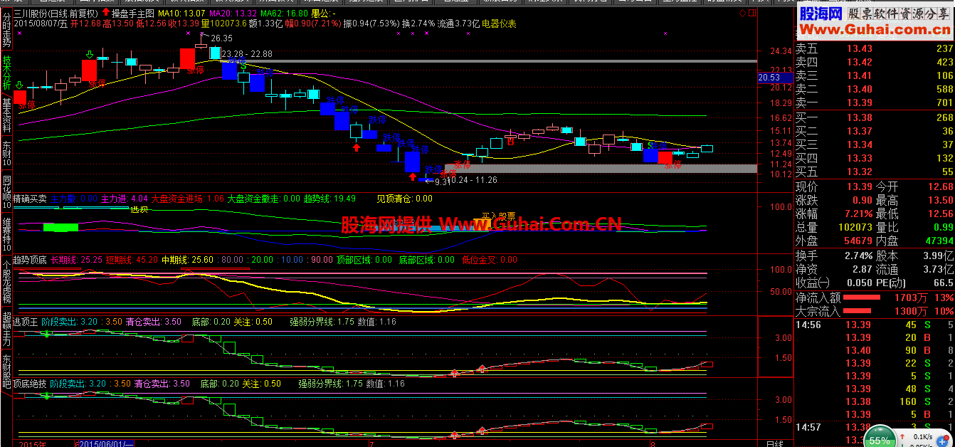Click the 9.31 low price label
The width and height of the screenshot is (955, 447).
pyautogui.click(x=443, y=182)
